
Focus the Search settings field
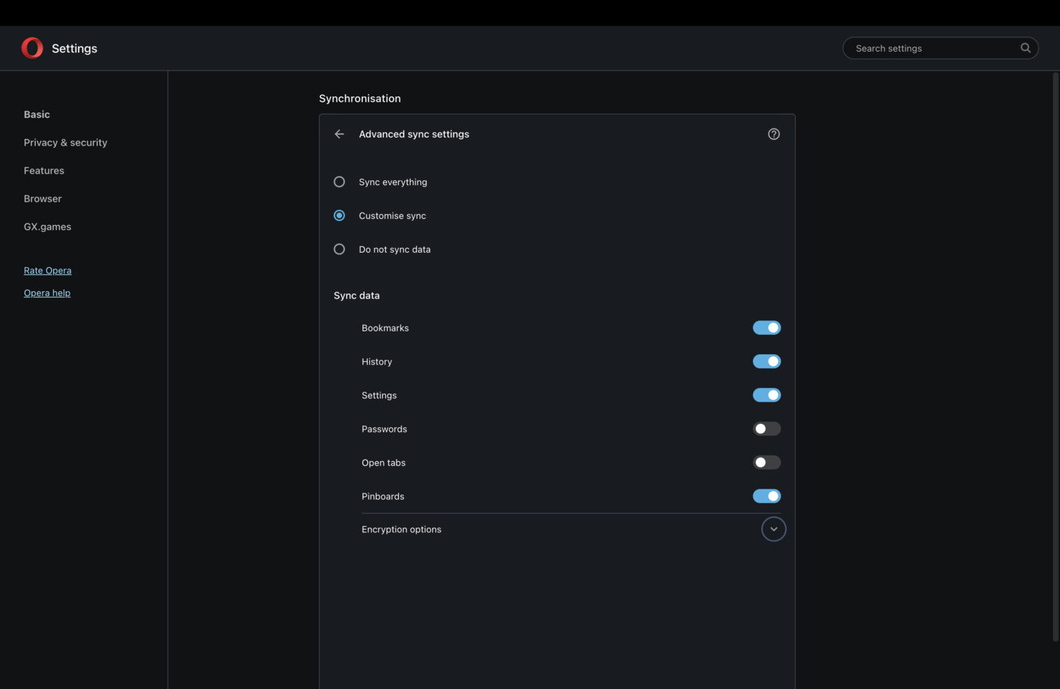coord(932,48)
